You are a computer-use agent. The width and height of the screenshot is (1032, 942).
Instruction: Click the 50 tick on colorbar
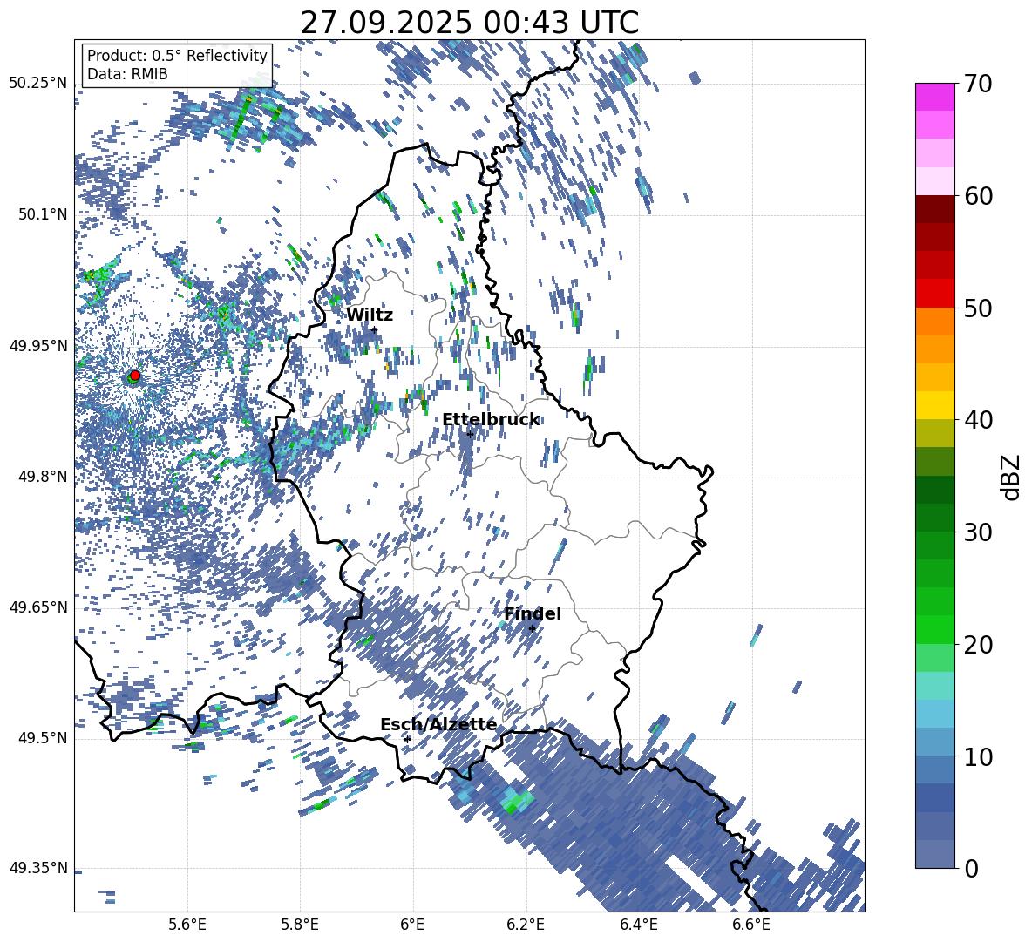pyautogui.click(x=978, y=308)
